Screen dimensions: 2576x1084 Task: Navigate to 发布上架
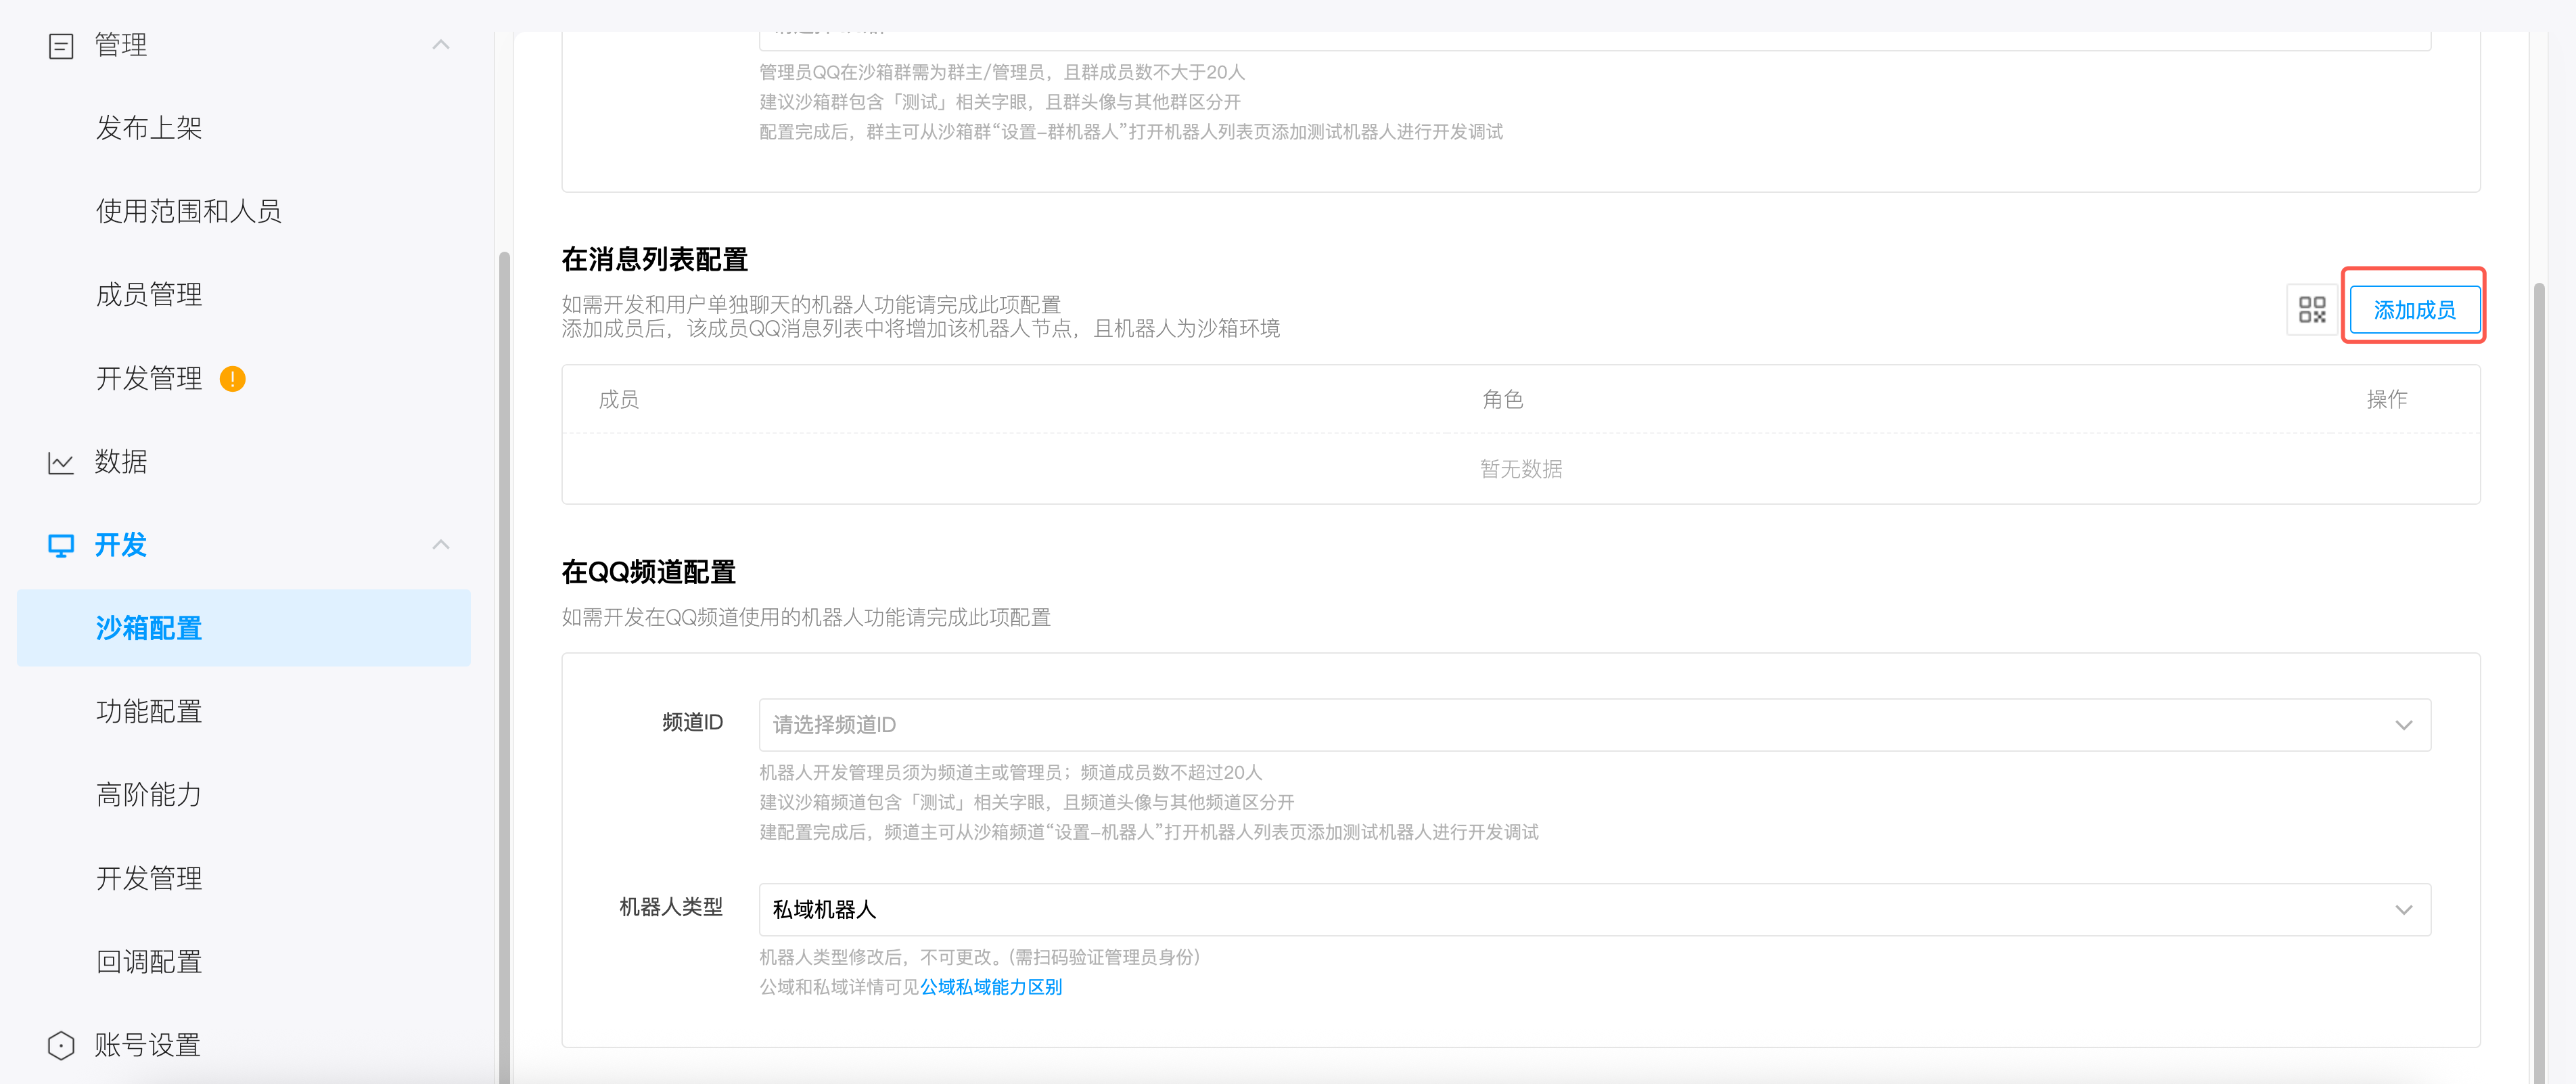pyautogui.click(x=149, y=127)
